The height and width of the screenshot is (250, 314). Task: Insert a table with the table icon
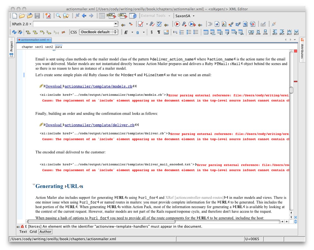click(206, 32)
